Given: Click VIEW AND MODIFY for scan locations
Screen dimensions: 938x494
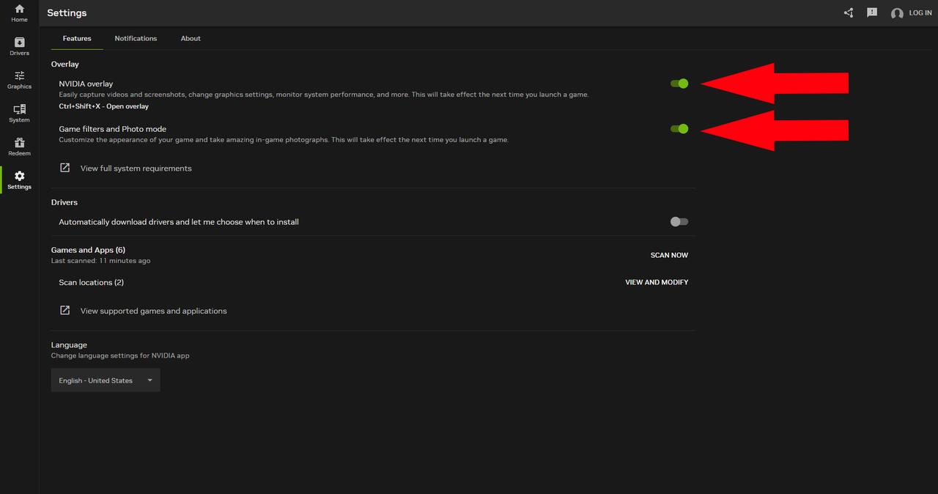Looking at the screenshot, I should 657,282.
